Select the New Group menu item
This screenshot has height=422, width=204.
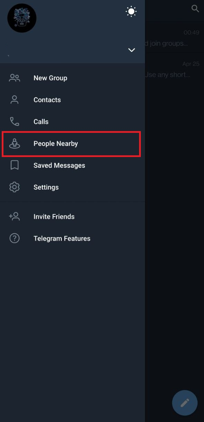tap(72, 78)
